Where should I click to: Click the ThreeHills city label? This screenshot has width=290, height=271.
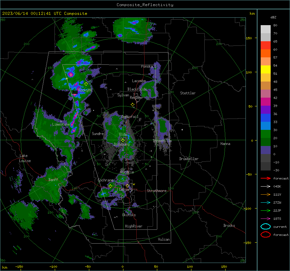pos(162,141)
